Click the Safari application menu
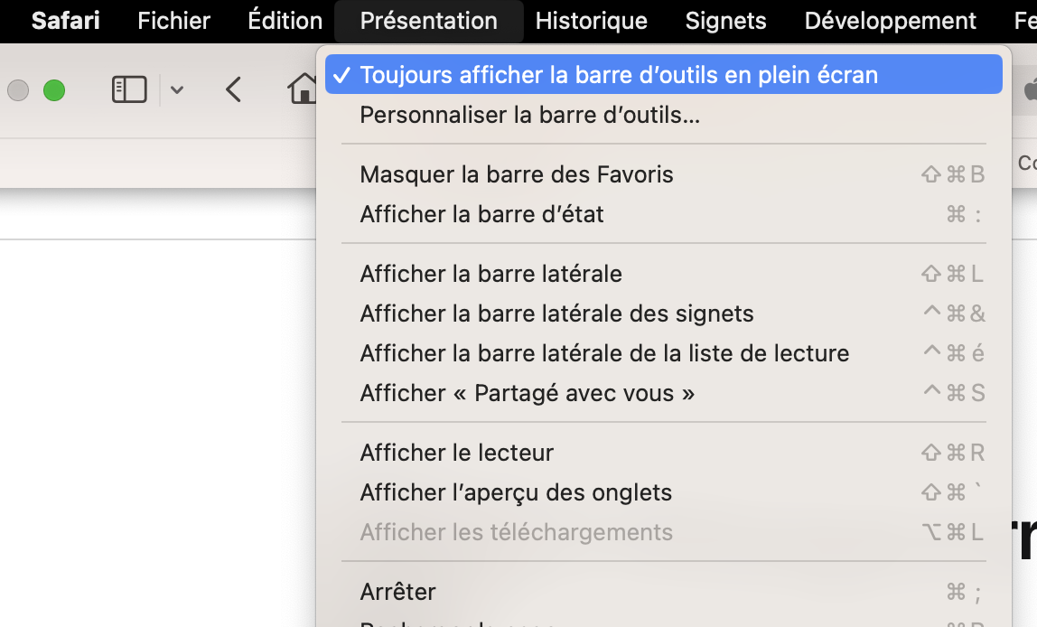 pyautogui.click(x=65, y=21)
